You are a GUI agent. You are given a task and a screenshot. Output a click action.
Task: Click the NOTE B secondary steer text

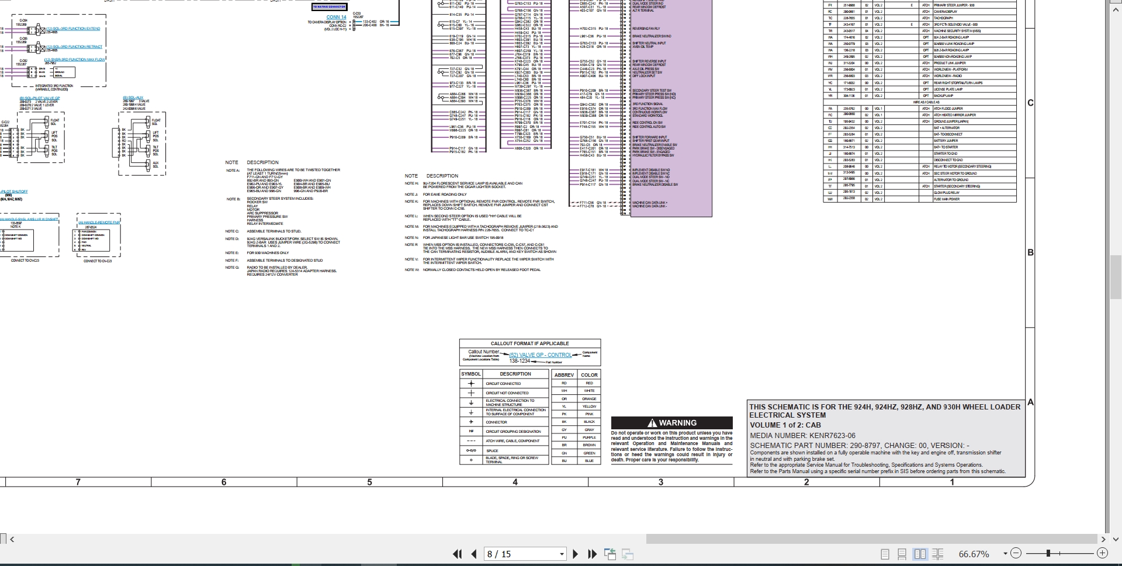click(x=280, y=199)
